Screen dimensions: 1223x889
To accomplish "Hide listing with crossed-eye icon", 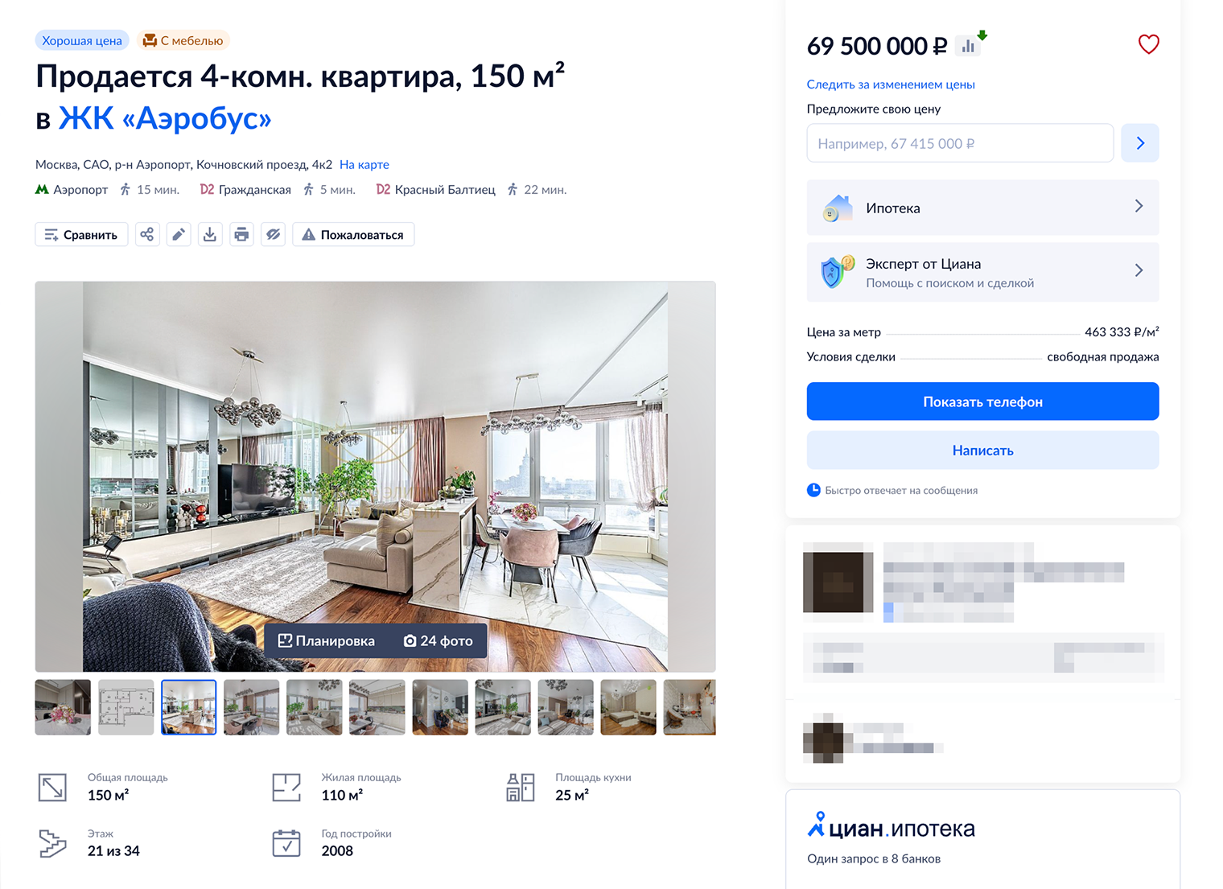I will (x=273, y=234).
